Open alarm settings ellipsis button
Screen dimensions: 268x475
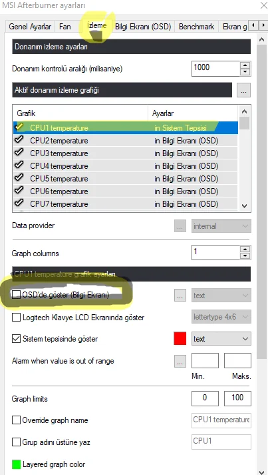180,361
